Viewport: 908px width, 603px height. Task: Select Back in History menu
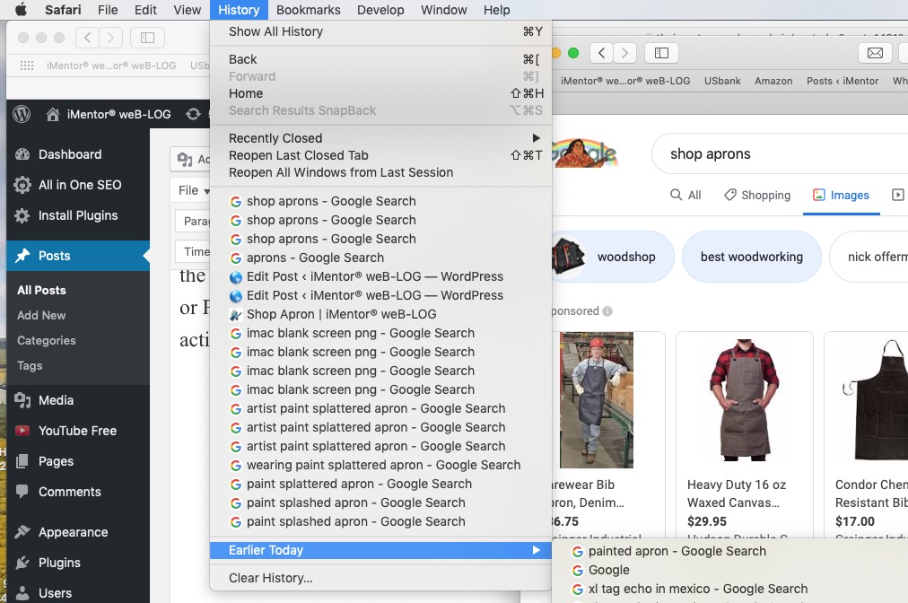click(x=380, y=59)
